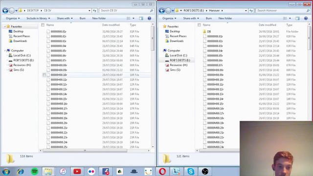This screenshot has height=176, width=313.
Task: Sort by Date modified in CB SV window
Action: (x=111, y=25)
